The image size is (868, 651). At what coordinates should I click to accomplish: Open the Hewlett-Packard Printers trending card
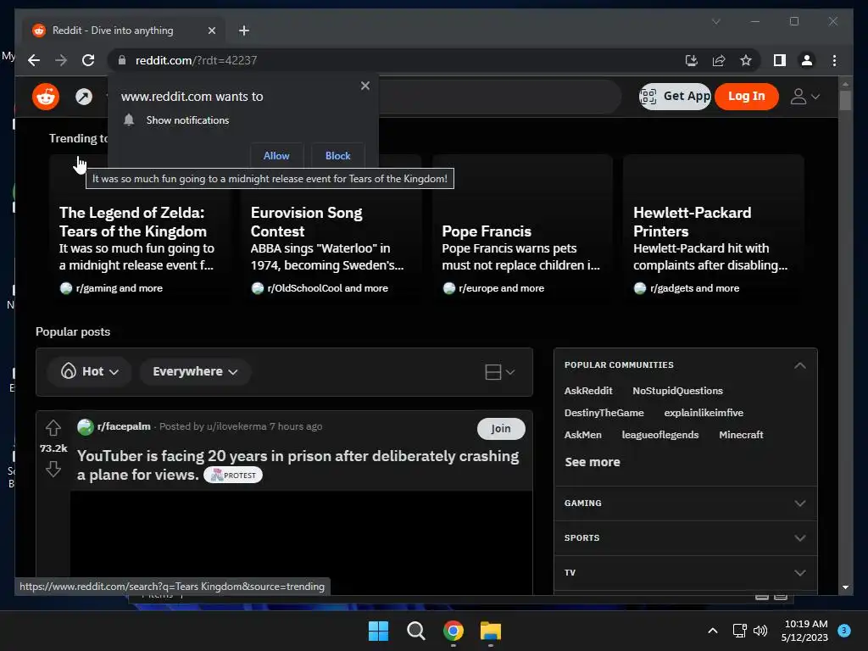[x=714, y=229]
